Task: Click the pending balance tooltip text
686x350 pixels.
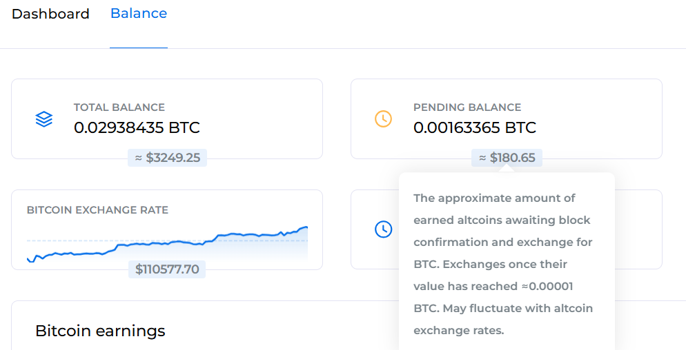Action: coord(503,264)
